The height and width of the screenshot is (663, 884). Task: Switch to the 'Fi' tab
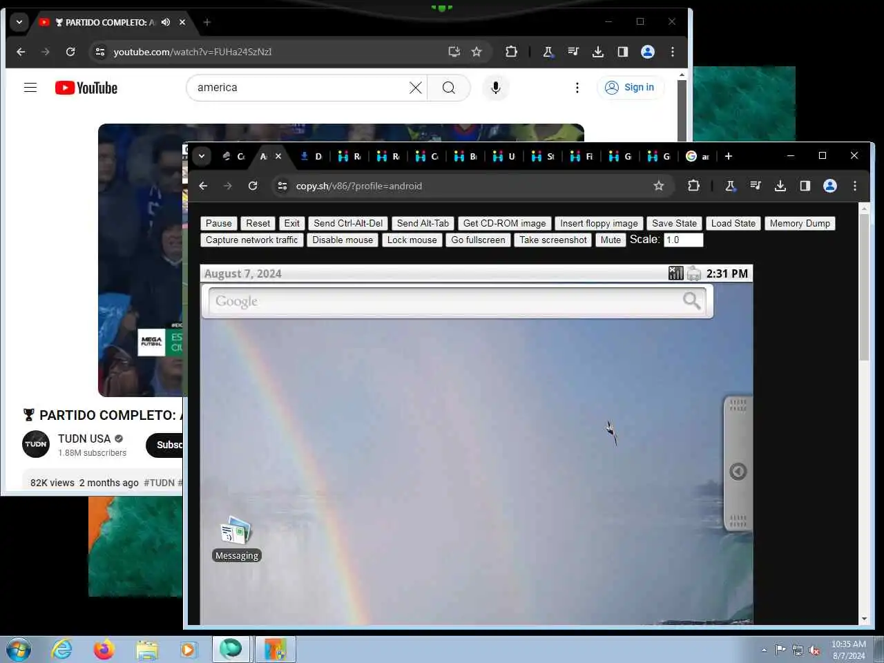pos(582,156)
